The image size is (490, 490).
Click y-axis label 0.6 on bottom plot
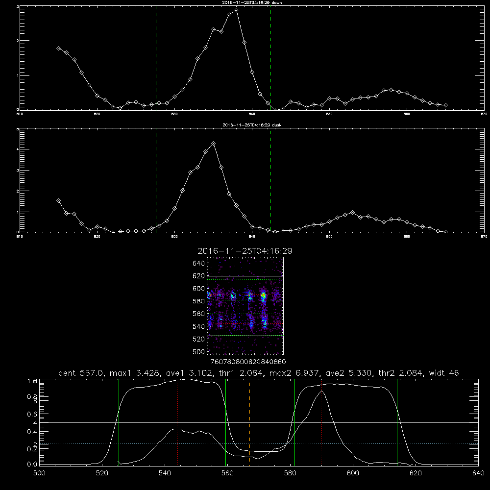pyautogui.click(x=32, y=414)
